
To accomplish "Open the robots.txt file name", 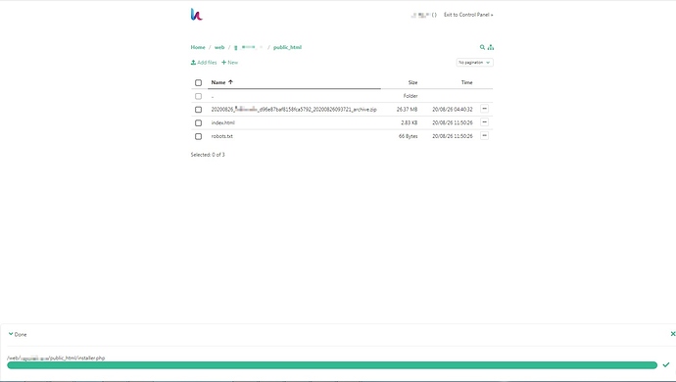I will 222,136.
